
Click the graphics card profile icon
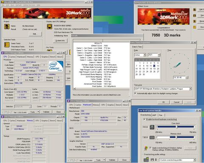coord(146,160)
